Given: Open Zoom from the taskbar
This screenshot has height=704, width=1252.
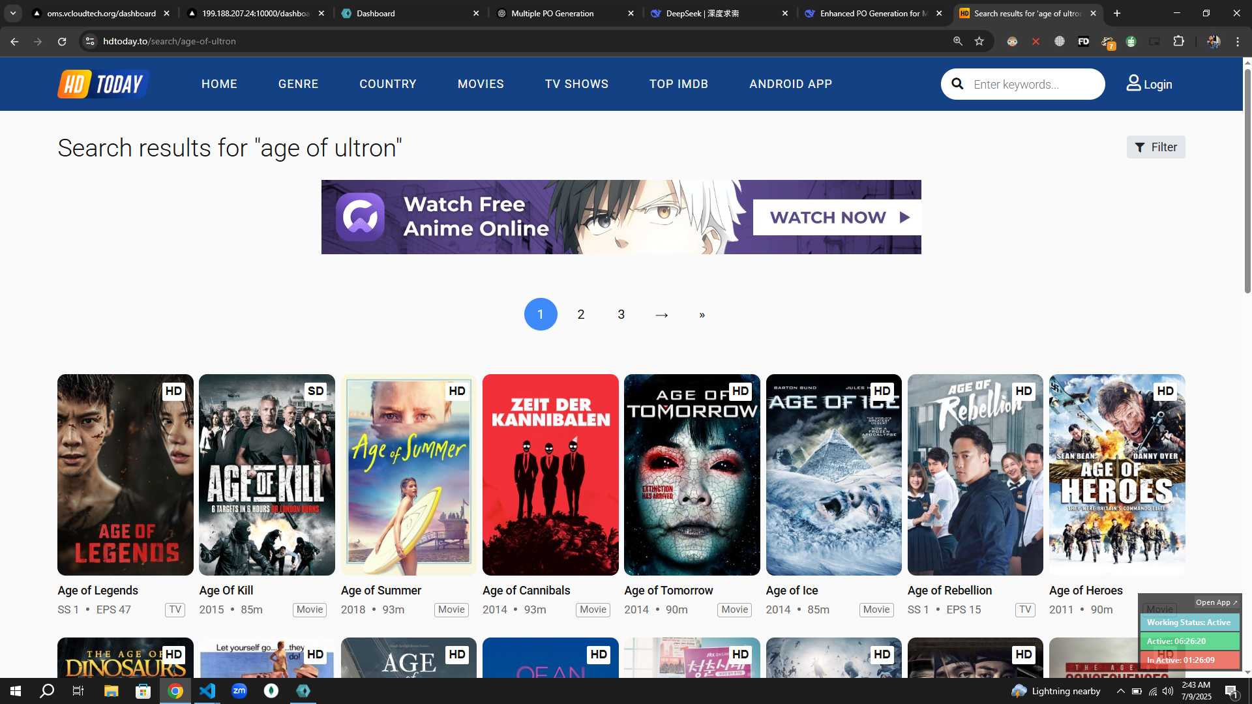Looking at the screenshot, I should 239,691.
